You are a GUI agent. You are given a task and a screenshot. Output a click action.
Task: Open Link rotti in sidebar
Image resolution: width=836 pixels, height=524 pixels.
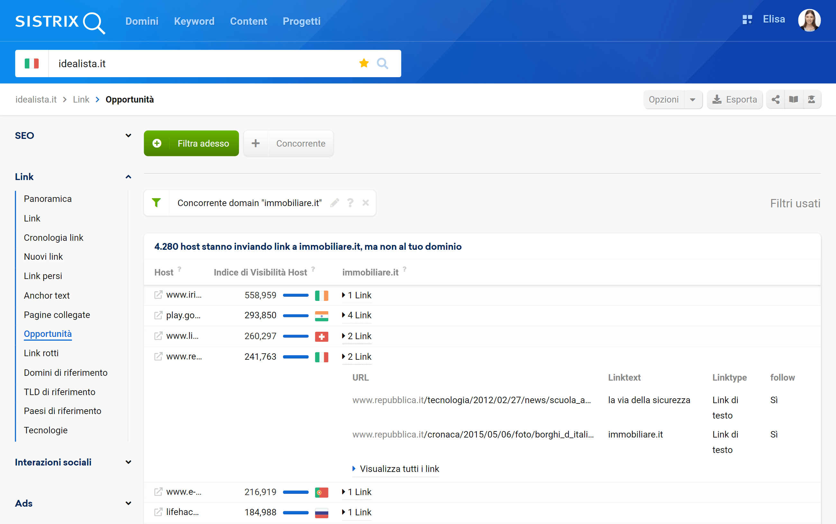coord(41,353)
